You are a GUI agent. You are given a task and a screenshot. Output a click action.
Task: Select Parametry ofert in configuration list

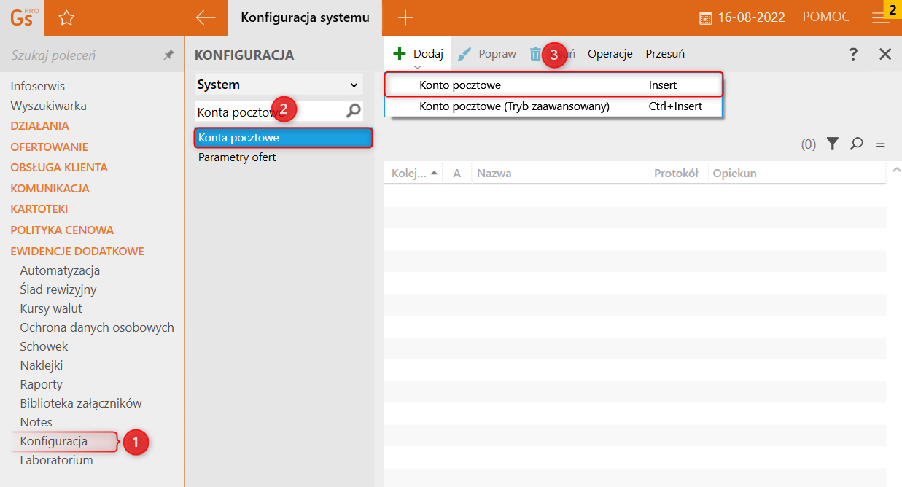(237, 157)
